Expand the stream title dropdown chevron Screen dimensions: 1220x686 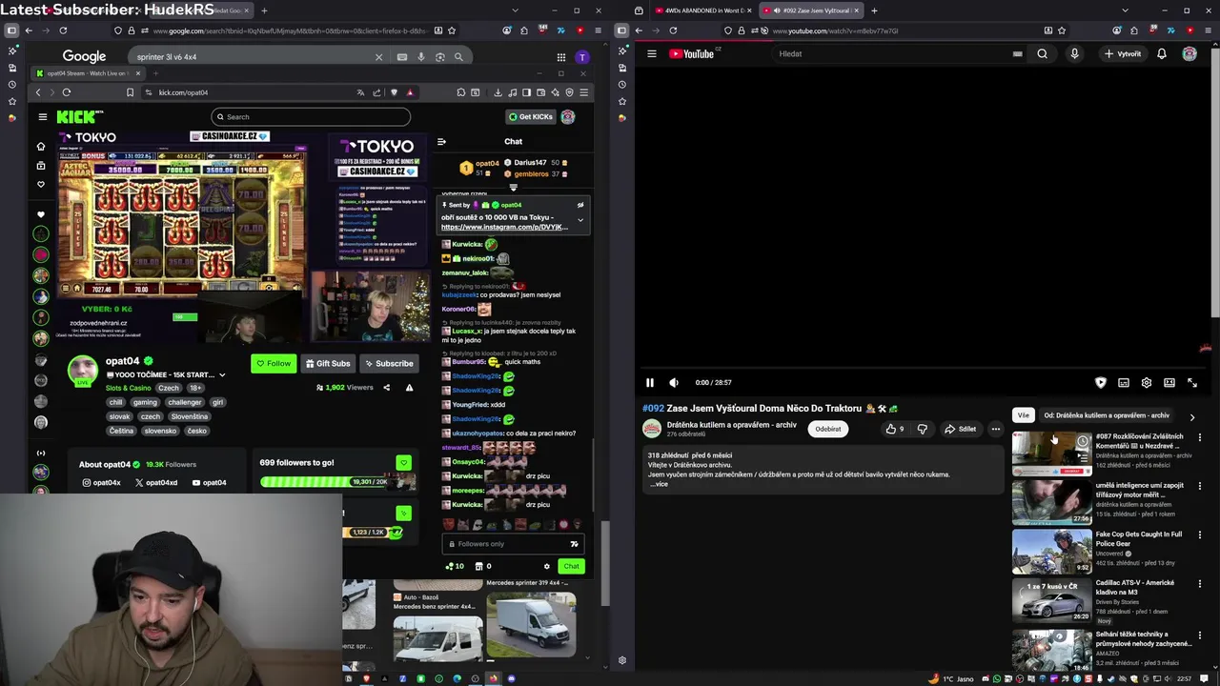click(x=222, y=375)
